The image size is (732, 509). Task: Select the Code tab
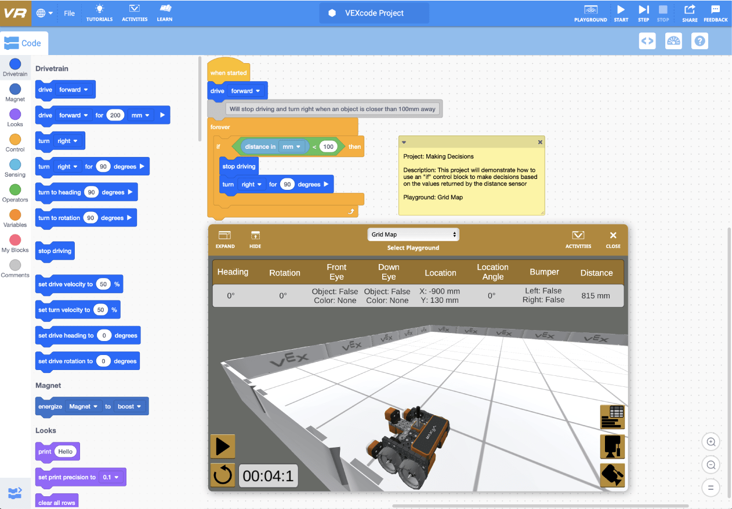click(x=24, y=43)
